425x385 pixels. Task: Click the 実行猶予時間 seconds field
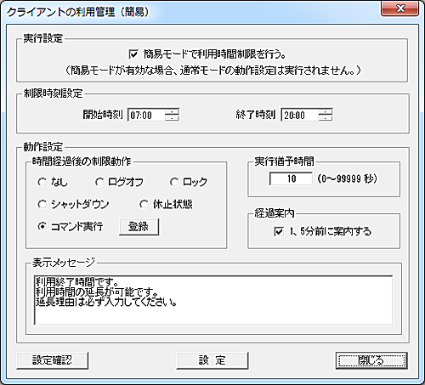291,178
